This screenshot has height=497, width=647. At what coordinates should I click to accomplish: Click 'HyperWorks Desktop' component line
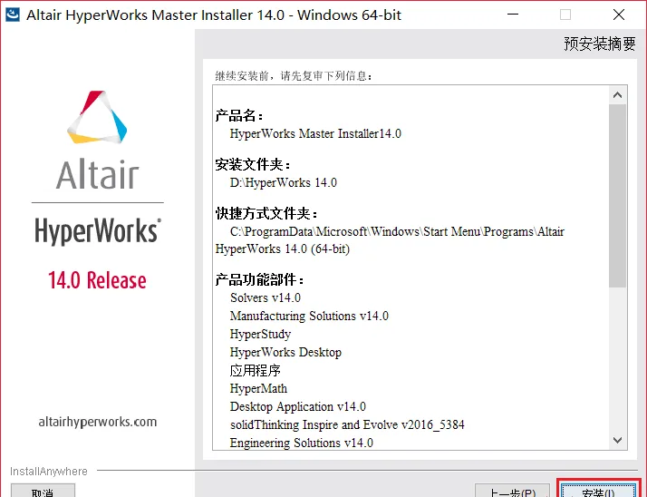pos(285,353)
